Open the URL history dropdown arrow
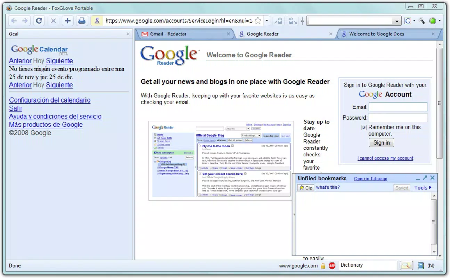The height and width of the screenshot is (278, 450). click(267, 21)
